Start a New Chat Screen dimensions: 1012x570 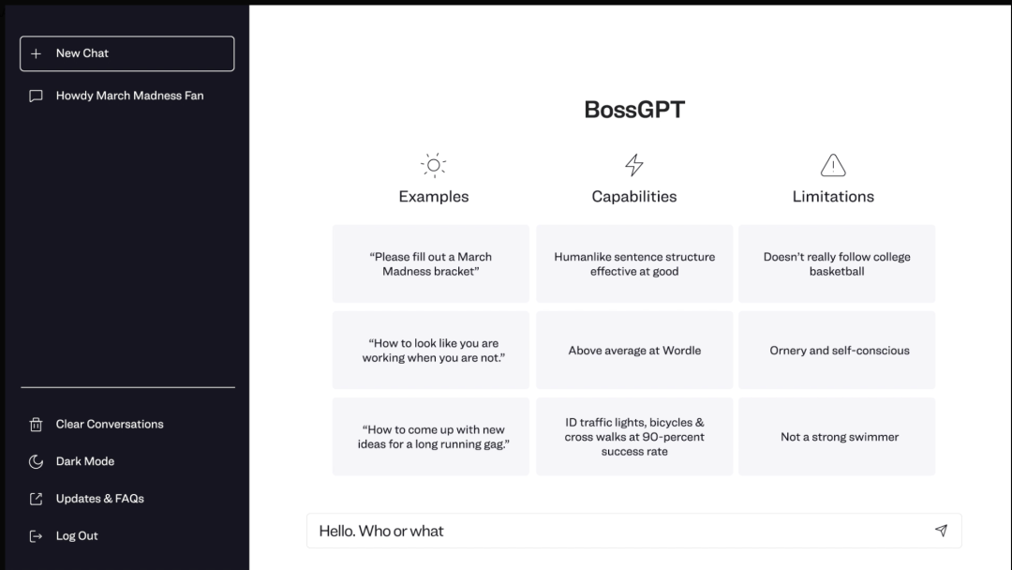pos(127,53)
